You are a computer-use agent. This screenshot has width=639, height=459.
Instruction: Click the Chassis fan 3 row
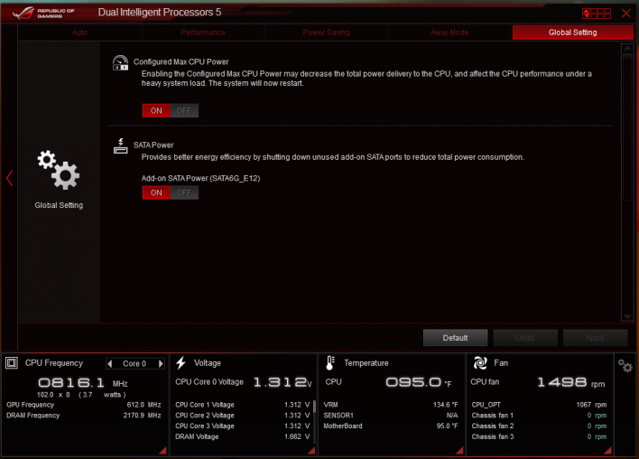[x=539, y=436]
